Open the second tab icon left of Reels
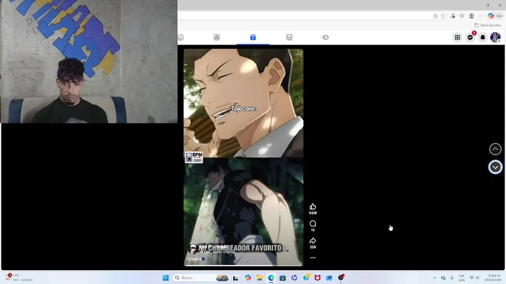The image size is (506, 284). coord(217,37)
